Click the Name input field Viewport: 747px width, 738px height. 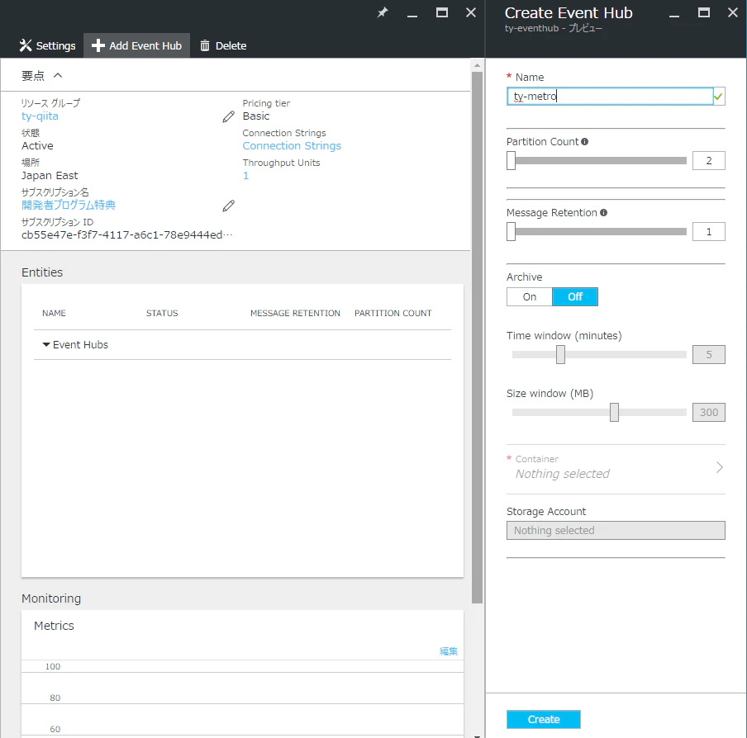[x=610, y=96]
